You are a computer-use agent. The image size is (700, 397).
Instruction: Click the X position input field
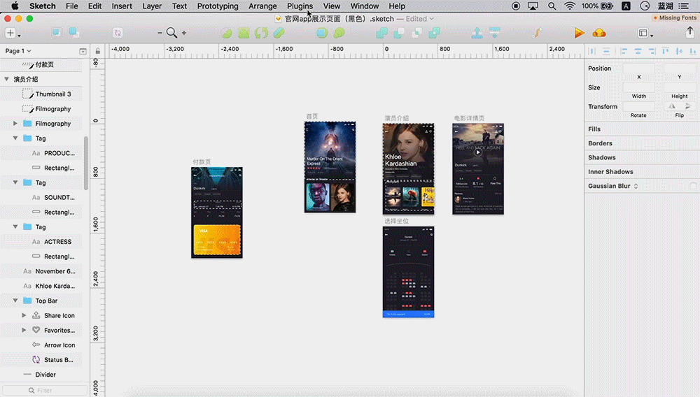click(638, 68)
